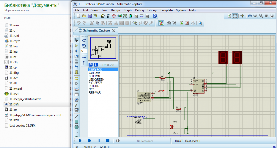Click the blue Help question mark icon
The height and width of the screenshot is (148, 277).
point(155,16)
